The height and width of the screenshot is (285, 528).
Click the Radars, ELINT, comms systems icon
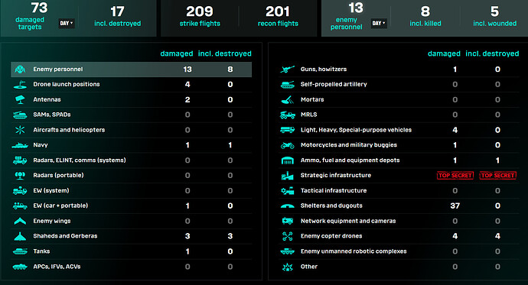[x=20, y=160]
